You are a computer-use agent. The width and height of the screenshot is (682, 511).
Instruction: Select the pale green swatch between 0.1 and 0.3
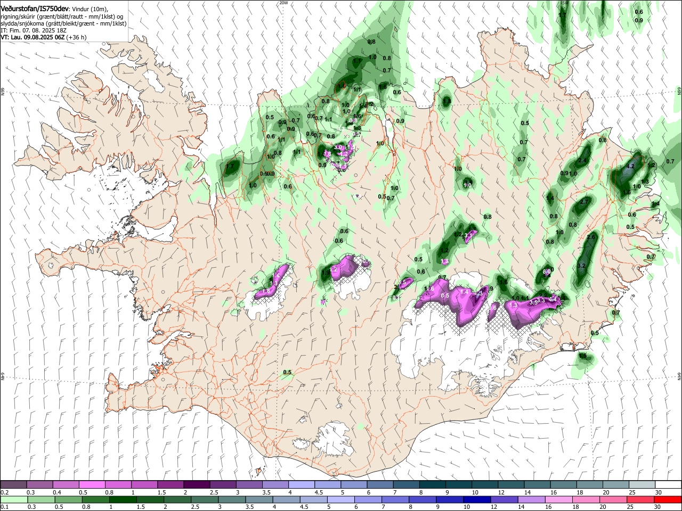click(x=13, y=499)
